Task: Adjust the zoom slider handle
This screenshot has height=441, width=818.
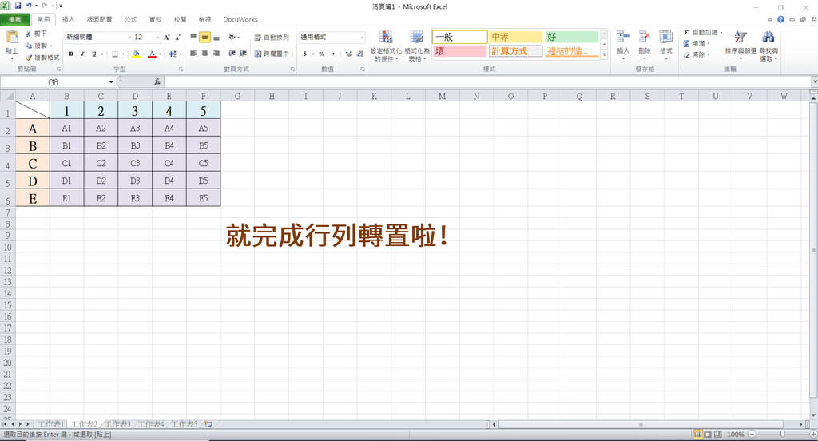Action: click(x=783, y=435)
